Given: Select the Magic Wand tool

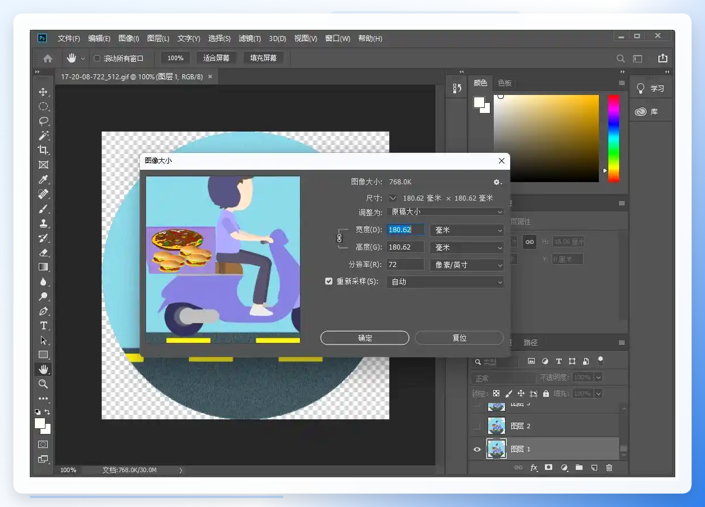Looking at the screenshot, I should point(43,135).
